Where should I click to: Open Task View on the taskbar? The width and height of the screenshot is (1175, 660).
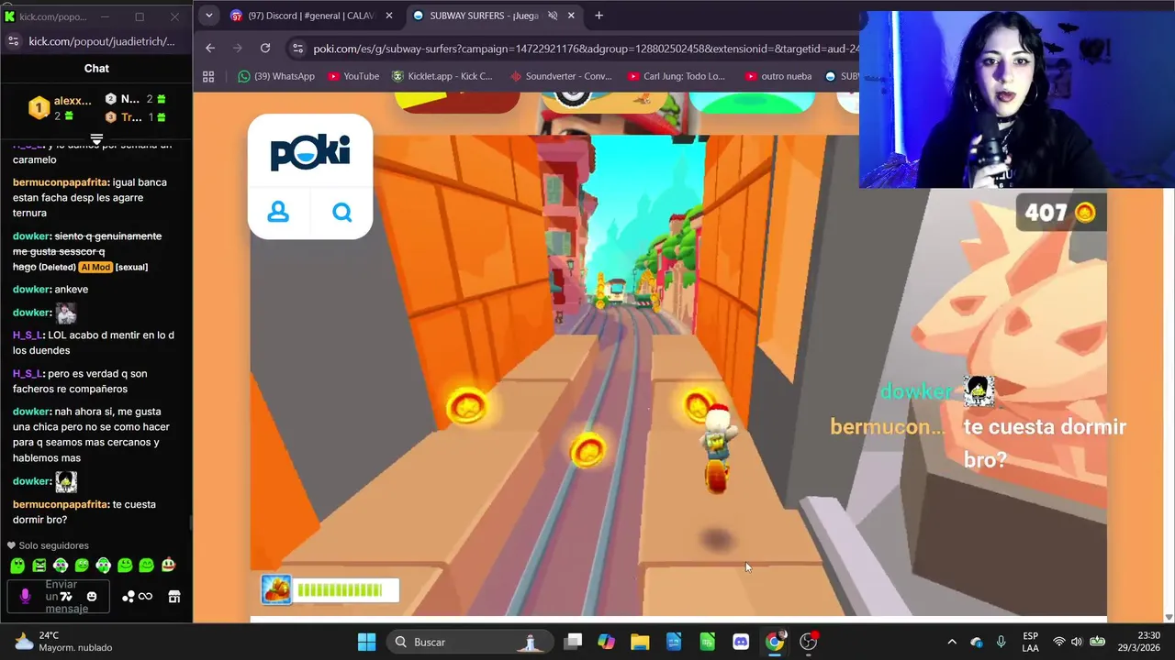point(573,642)
